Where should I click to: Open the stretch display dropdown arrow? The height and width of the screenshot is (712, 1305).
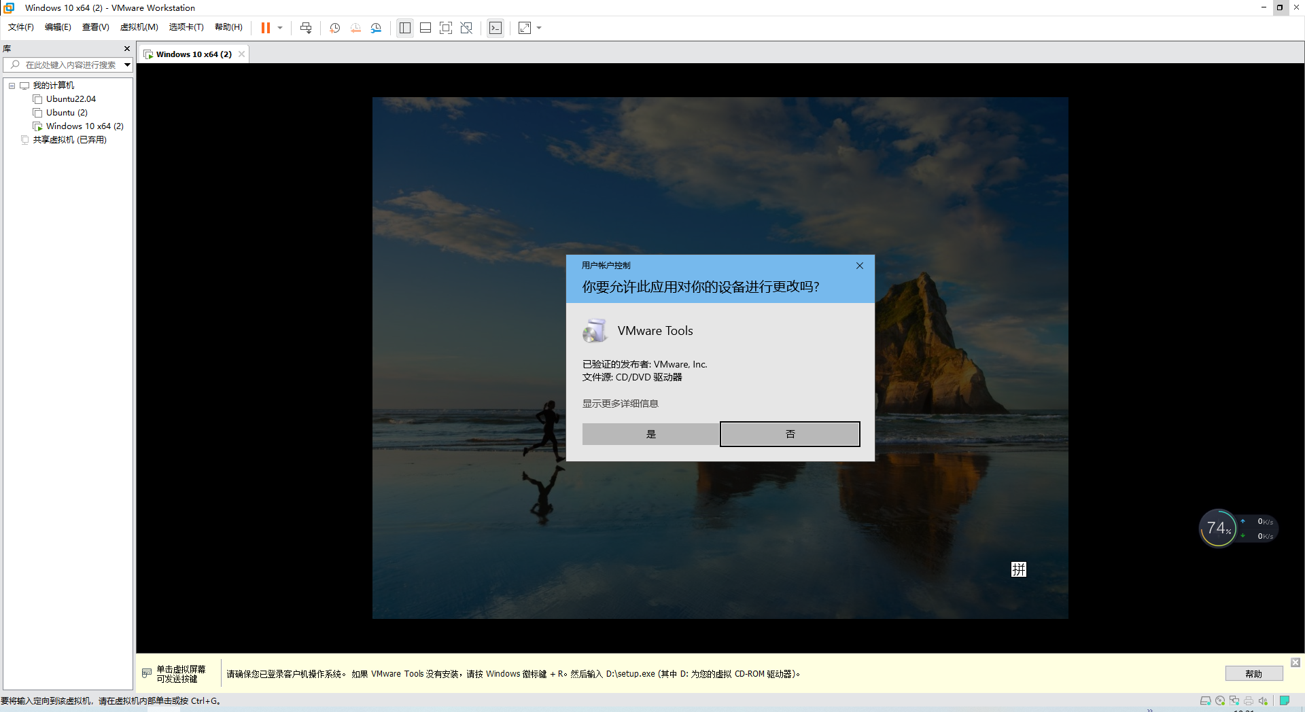[x=539, y=28]
